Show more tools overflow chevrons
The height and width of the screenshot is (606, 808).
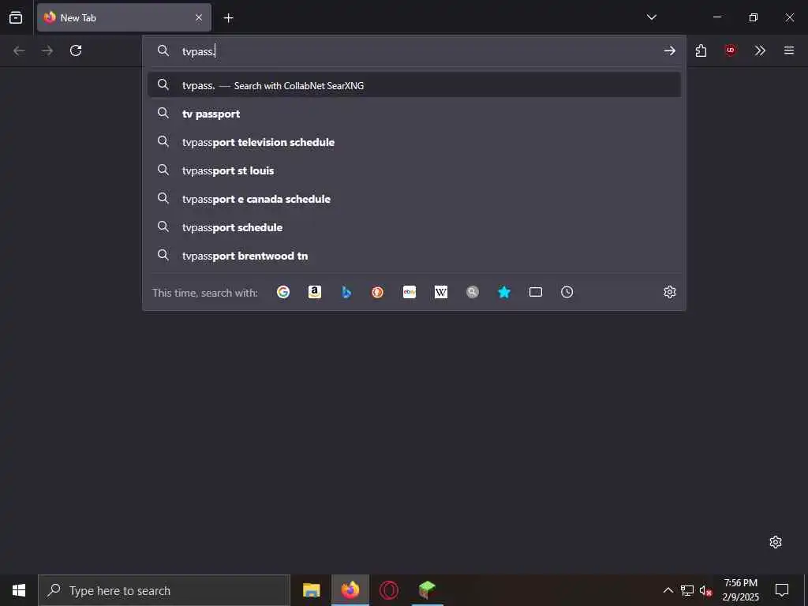pyautogui.click(x=760, y=50)
